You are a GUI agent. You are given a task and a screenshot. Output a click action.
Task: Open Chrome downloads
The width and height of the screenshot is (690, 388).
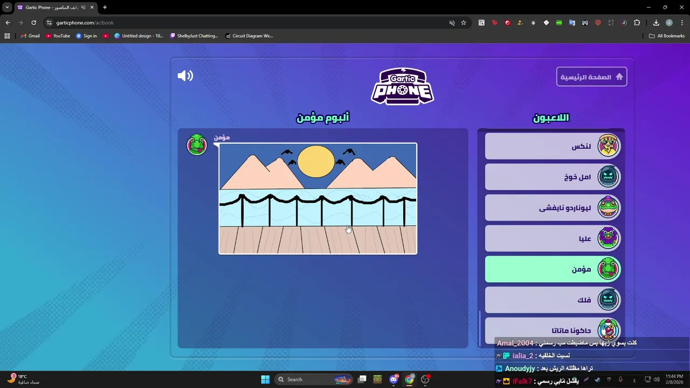[x=656, y=23]
